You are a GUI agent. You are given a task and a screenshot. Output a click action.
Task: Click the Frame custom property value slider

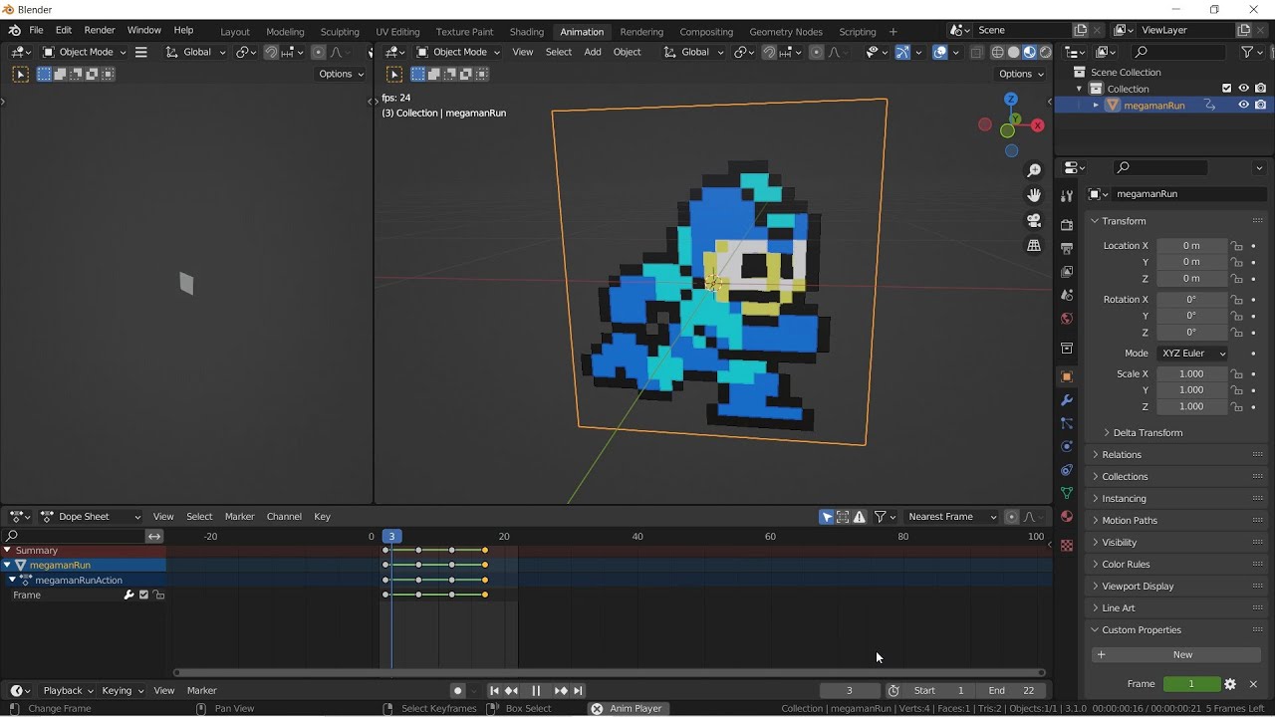pyautogui.click(x=1191, y=684)
